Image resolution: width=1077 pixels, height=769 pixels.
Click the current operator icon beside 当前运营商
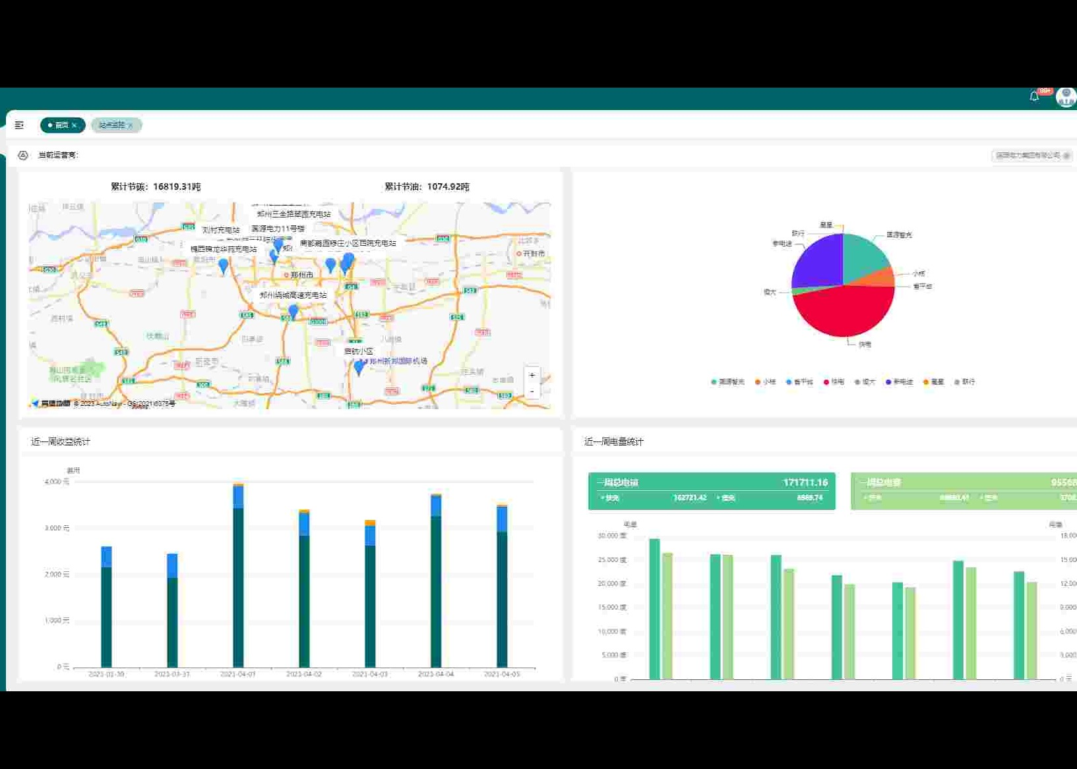coord(23,155)
